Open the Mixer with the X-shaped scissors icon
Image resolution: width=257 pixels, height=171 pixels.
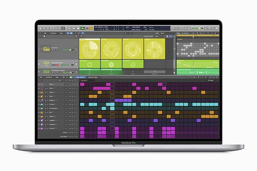tap(63, 28)
